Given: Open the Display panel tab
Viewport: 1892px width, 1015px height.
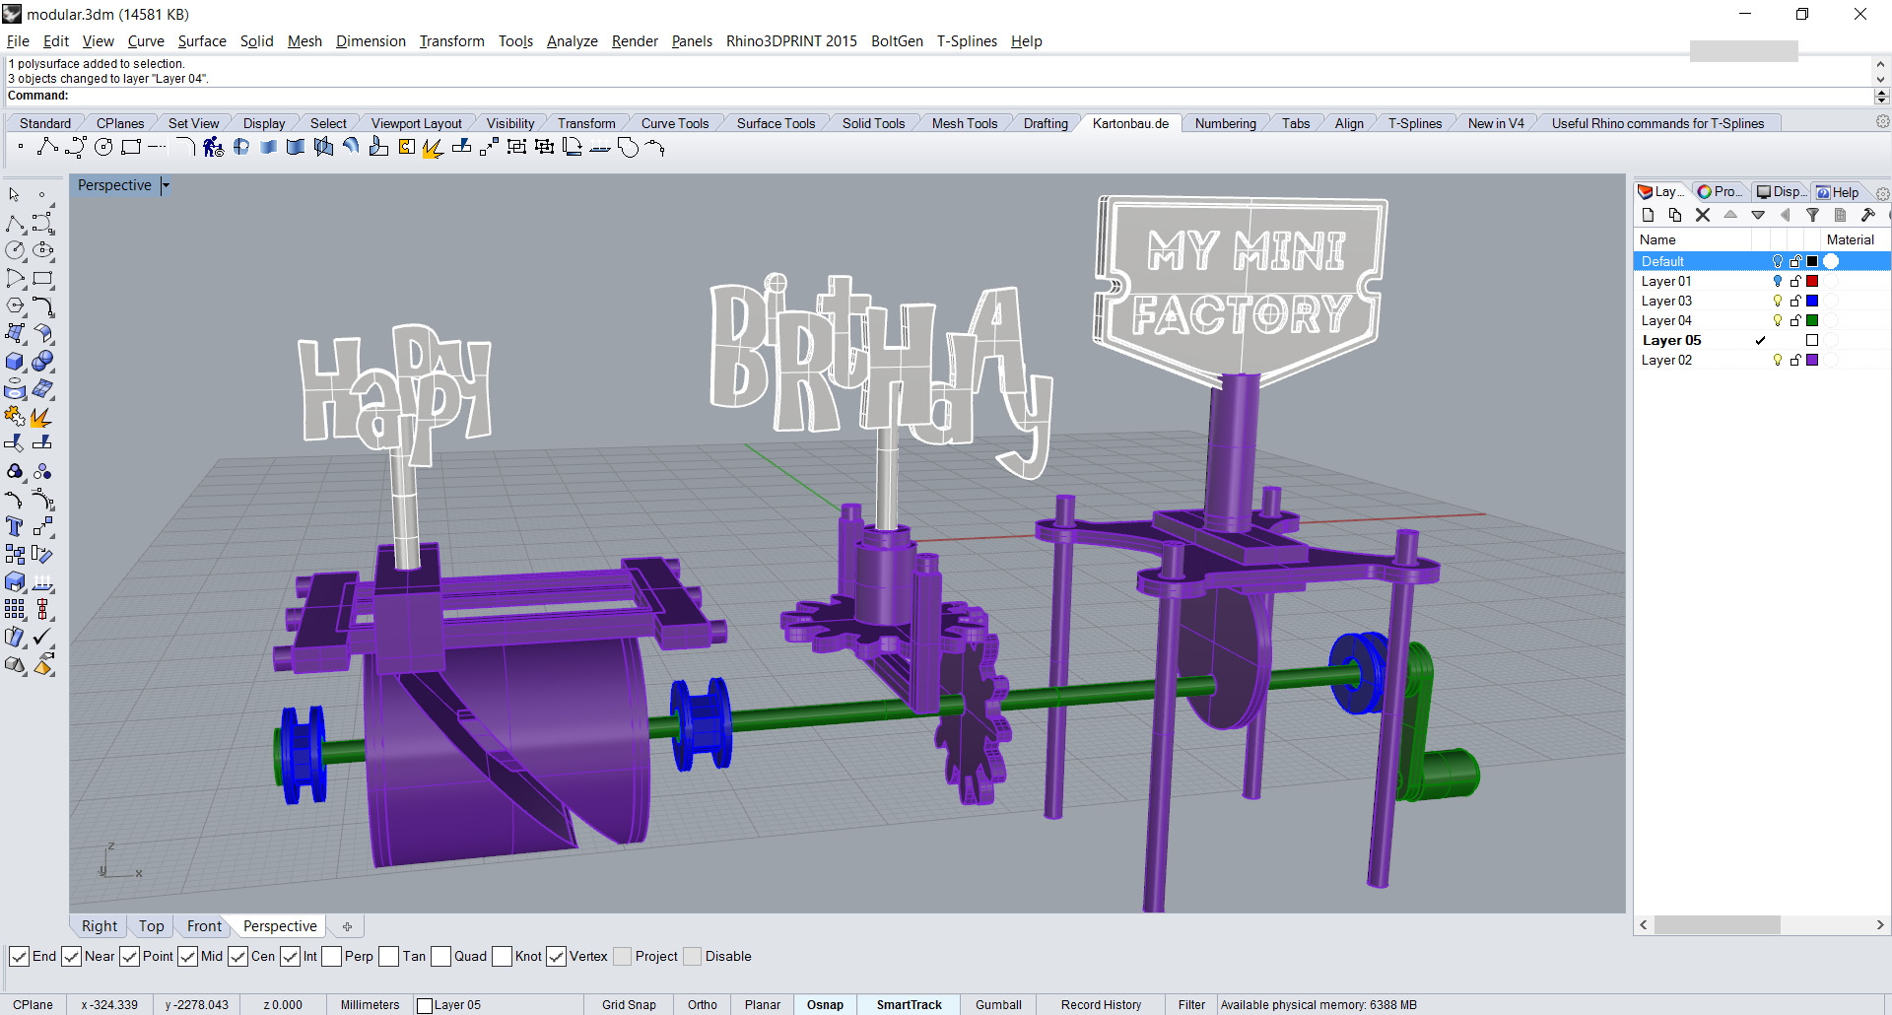Looking at the screenshot, I should [x=1781, y=192].
